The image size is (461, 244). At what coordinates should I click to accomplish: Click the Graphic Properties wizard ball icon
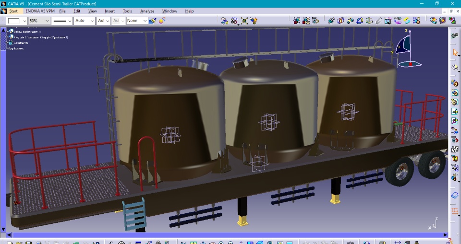(x=162, y=21)
